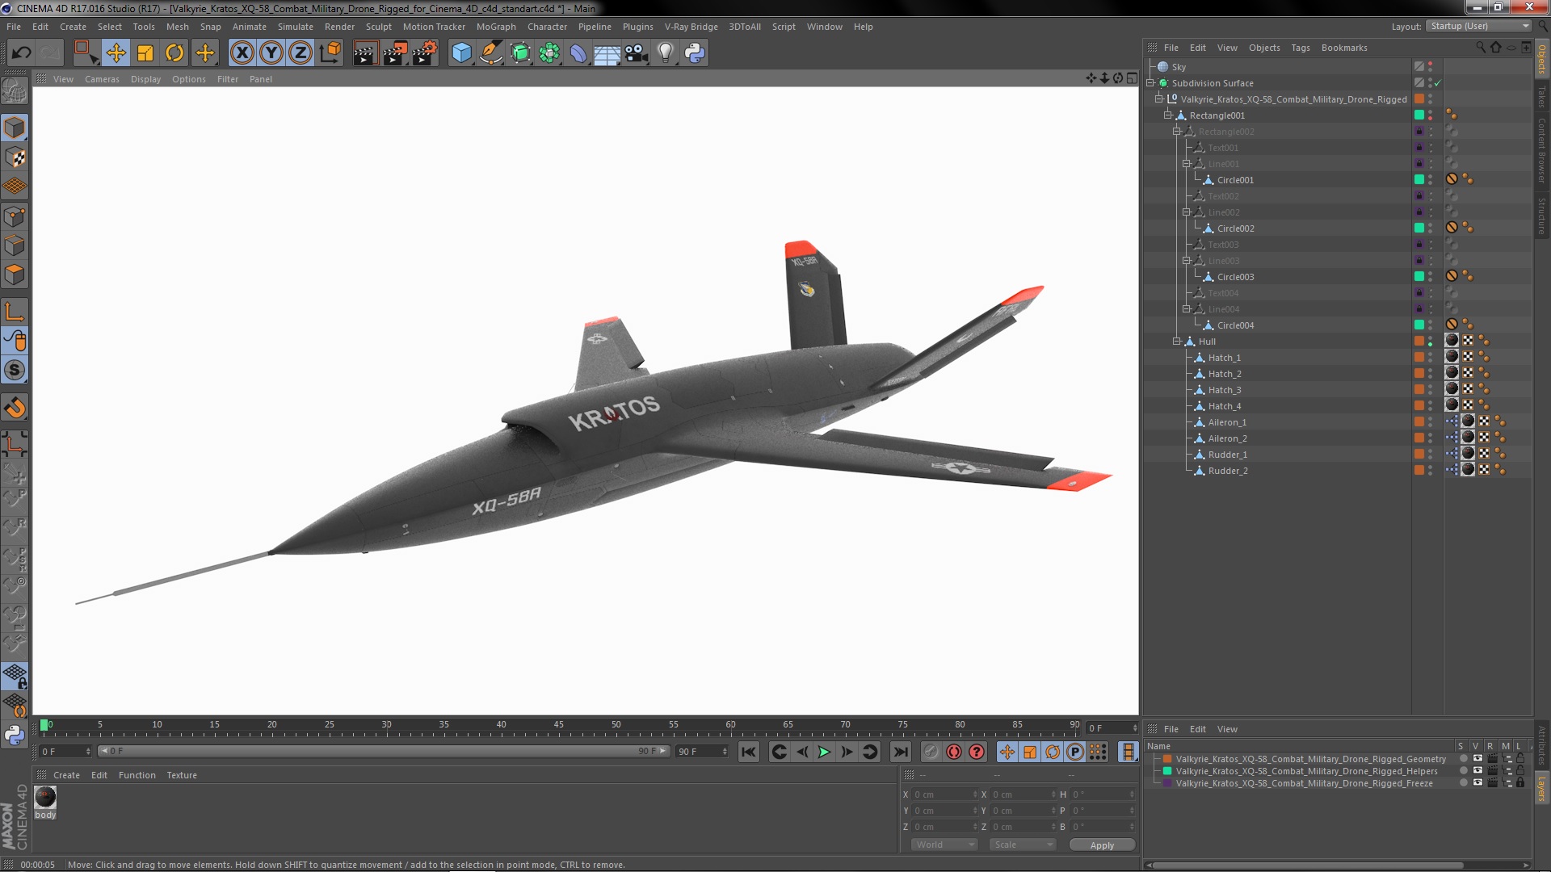This screenshot has width=1551, height=872.
Task: Select the body material thumbnail
Action: (45, 798)
